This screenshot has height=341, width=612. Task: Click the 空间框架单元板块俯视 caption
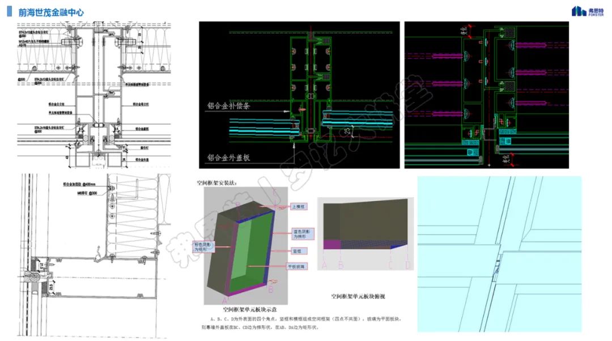click(362, 295)
